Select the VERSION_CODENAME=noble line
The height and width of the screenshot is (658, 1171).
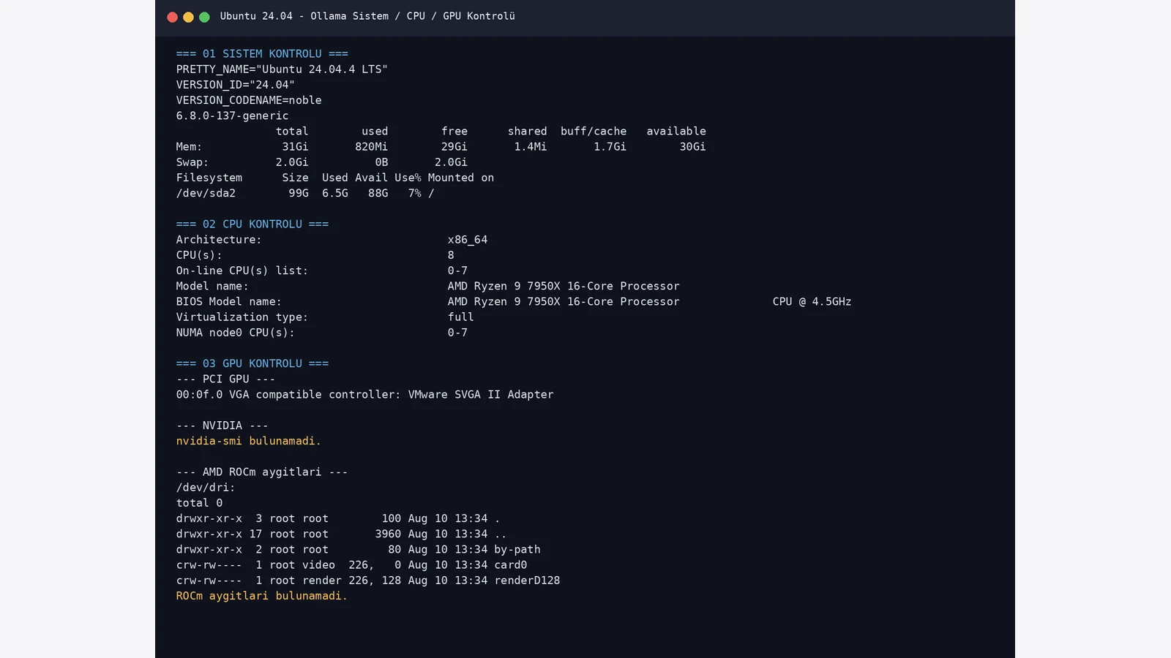[249, 100]
